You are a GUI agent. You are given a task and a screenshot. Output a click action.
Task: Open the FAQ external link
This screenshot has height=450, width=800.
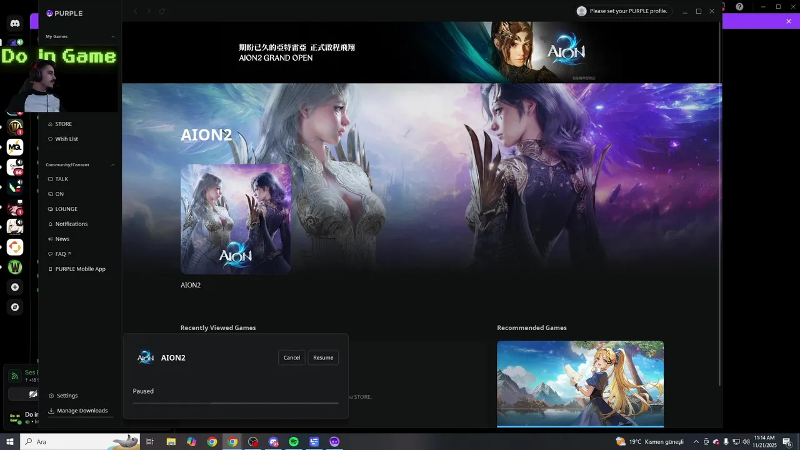[x=59, y=254]
